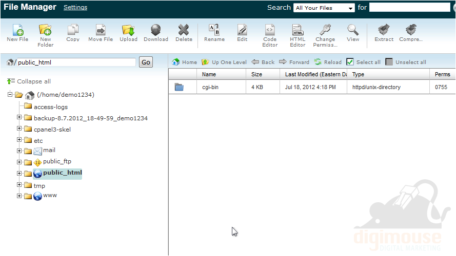Open the All Your Files search dropdown
456x256 pixels.
tap(324, 8)
